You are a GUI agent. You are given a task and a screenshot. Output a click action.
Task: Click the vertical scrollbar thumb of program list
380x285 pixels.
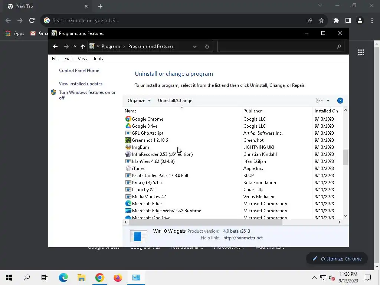click(x=345, y=157)
